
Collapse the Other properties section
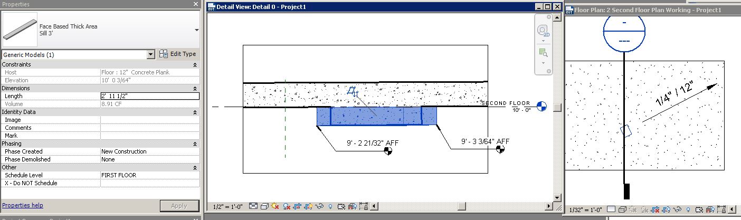point(195,167)
